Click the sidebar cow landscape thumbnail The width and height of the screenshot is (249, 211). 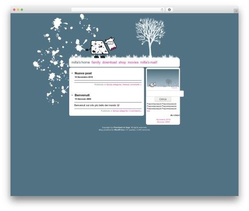(x=163, y=78)
